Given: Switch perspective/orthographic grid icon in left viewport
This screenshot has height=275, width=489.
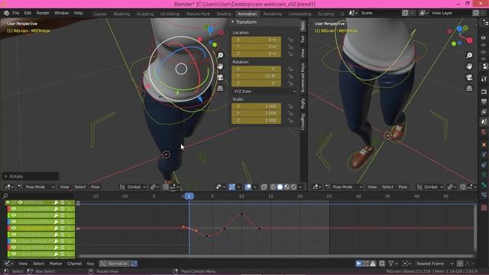Looking at the screenshot, I should (x=220, y=89).
